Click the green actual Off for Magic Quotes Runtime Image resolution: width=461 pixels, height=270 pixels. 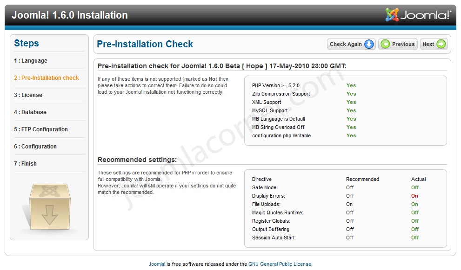click(415, 212)
